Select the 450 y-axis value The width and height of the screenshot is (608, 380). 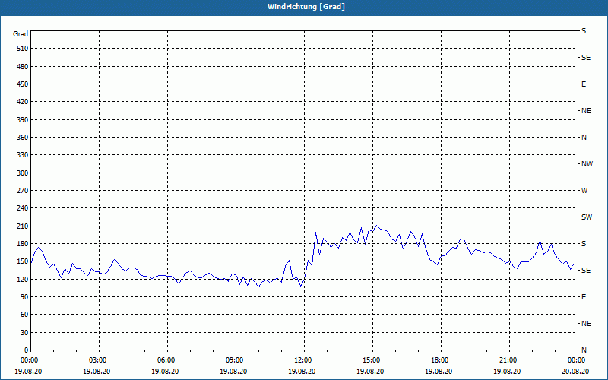point(23,84)
